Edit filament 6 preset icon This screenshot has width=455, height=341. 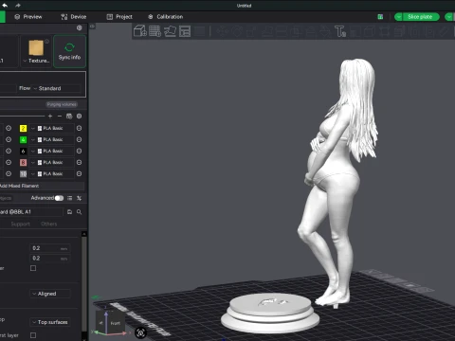pos(79,151)
